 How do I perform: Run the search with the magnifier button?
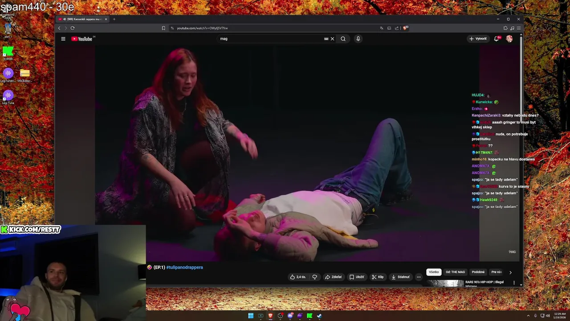tap(343, 39)
